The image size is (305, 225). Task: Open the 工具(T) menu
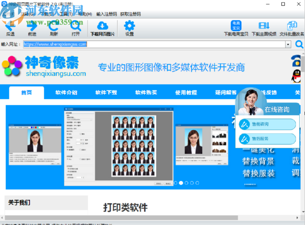point(66,14)
